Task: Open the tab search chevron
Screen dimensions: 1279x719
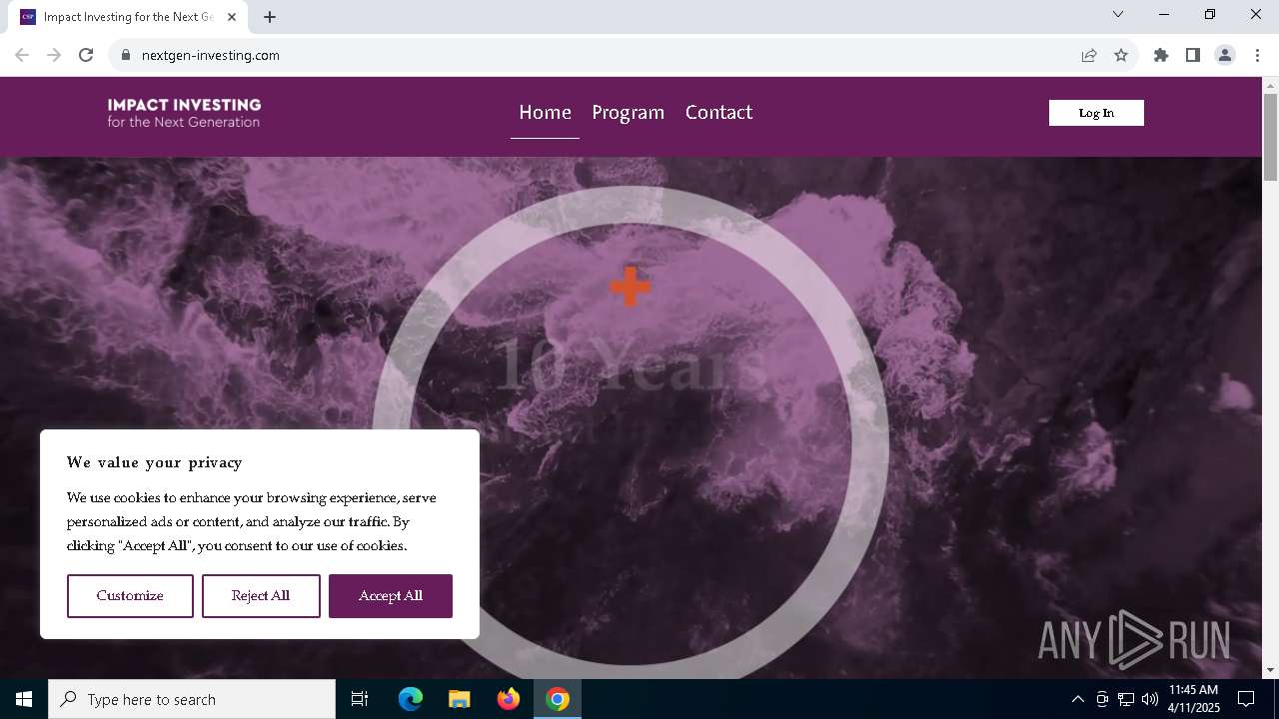Action: pyautogui.click(x=1118, y=14)
